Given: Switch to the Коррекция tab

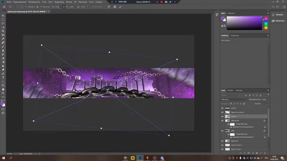Looking at the screenshot, I should [x=235, y=36].
